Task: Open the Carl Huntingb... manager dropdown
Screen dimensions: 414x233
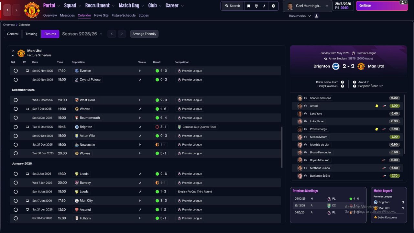Action: coord(308,6)
